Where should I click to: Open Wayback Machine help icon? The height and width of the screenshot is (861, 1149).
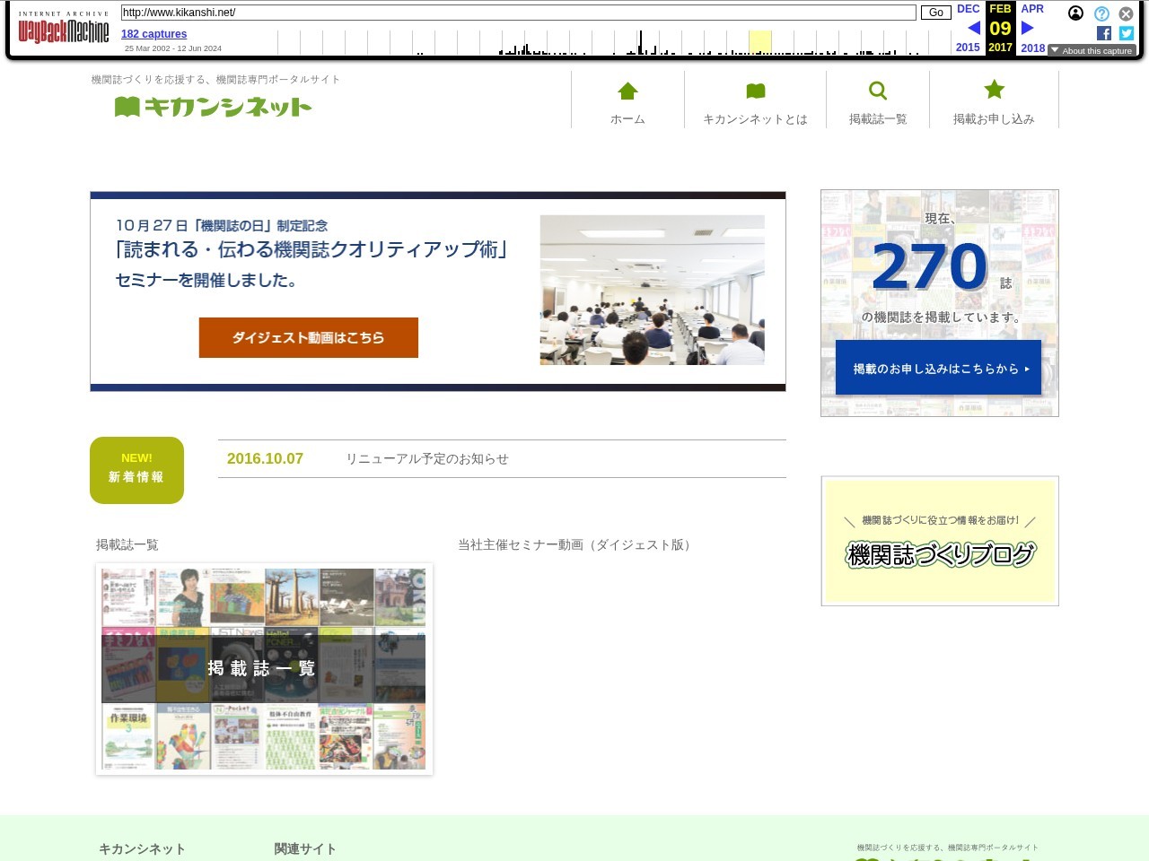1101,13
